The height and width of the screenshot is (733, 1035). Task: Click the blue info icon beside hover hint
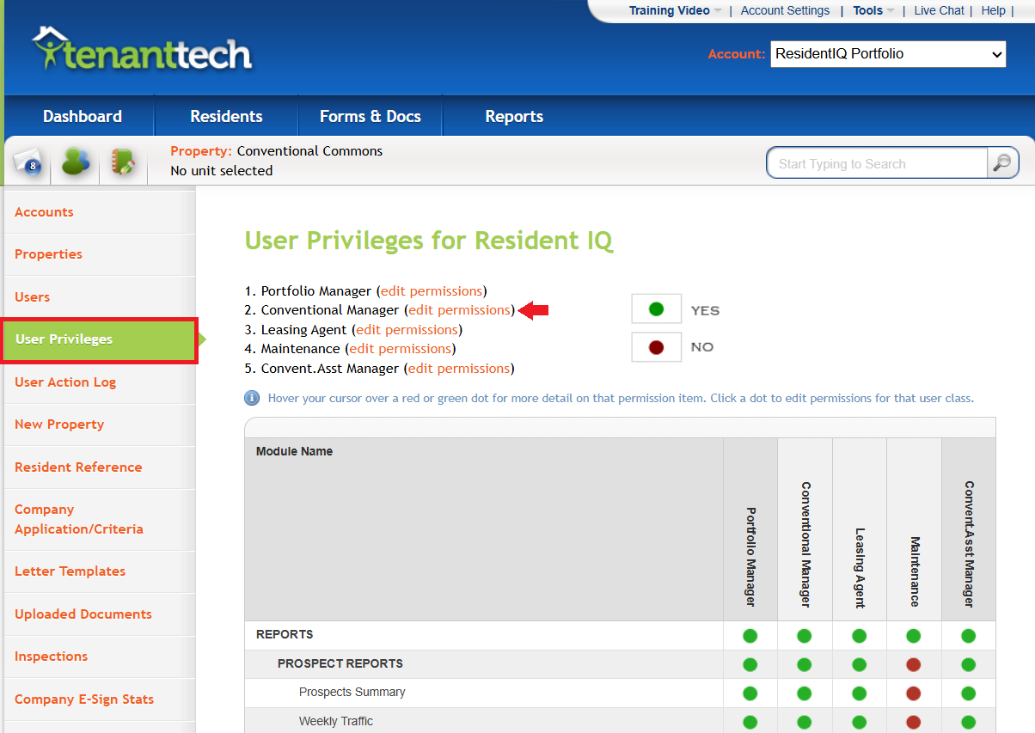coord(252,398)
